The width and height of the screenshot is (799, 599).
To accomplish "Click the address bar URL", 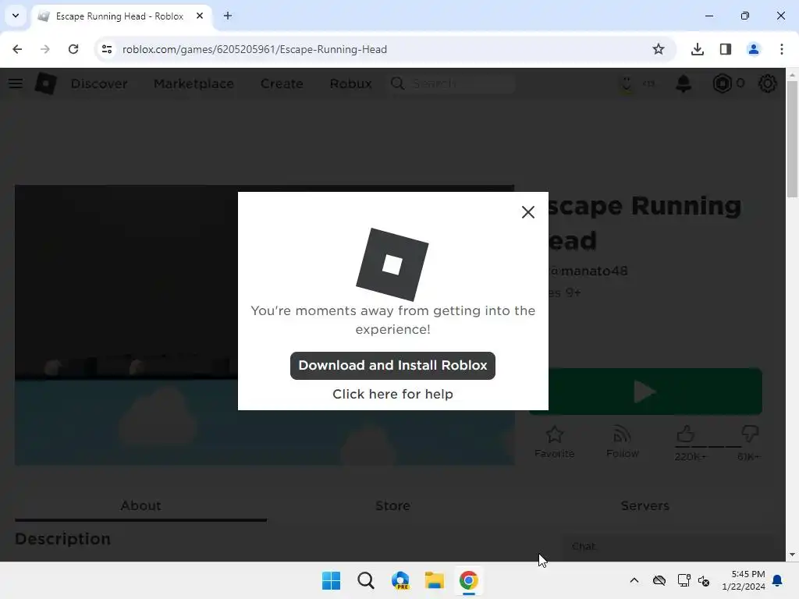I will click(254, 49).
